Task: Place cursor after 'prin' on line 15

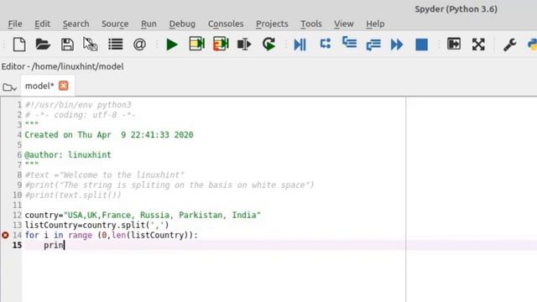Action: click(x=64, y=245)
